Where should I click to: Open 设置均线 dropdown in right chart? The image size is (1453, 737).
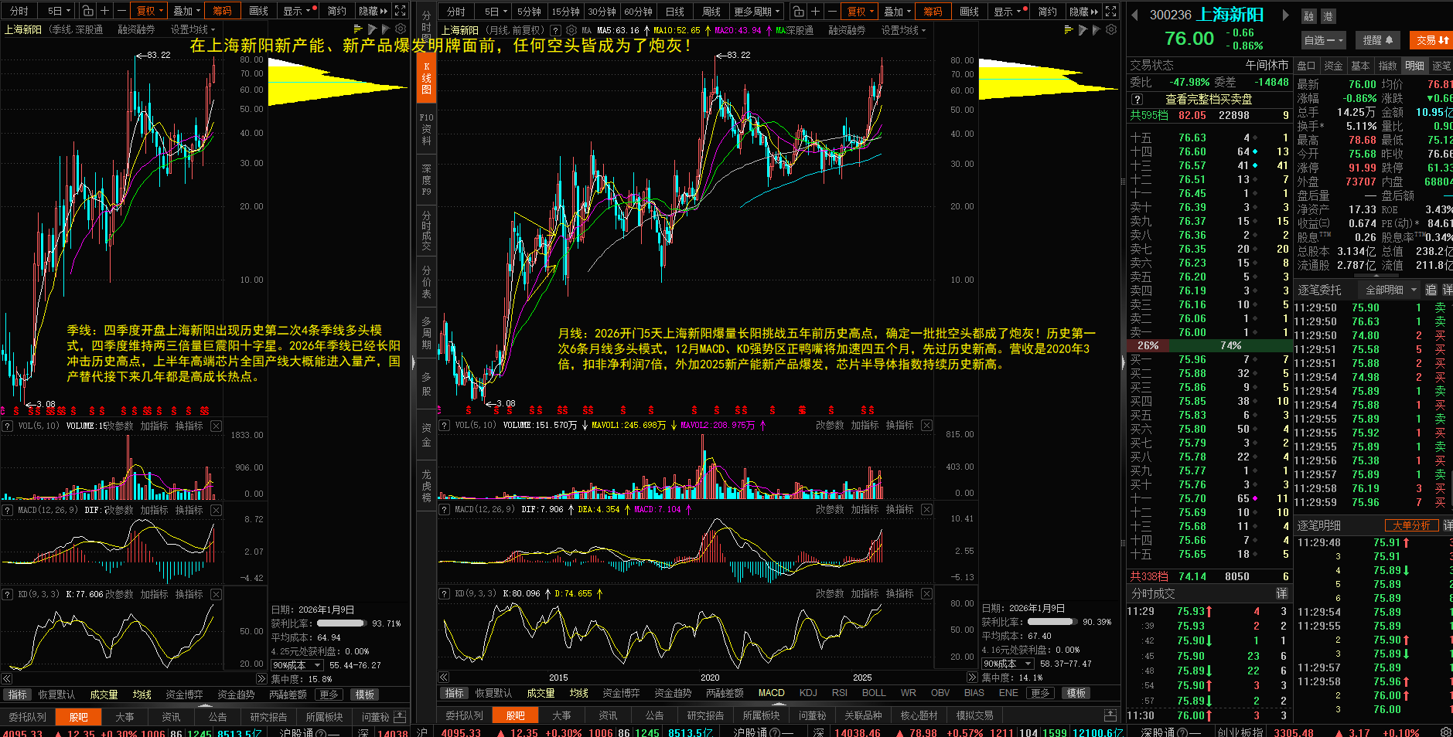pos(903,30)
